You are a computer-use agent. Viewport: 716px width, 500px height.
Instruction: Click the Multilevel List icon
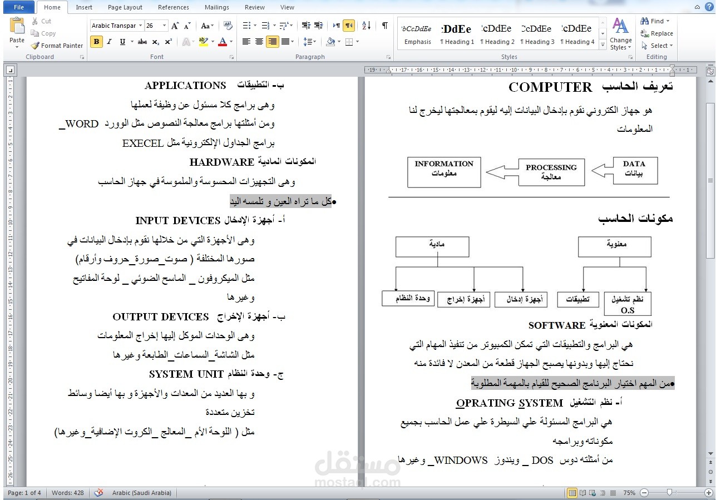[284, 26]
